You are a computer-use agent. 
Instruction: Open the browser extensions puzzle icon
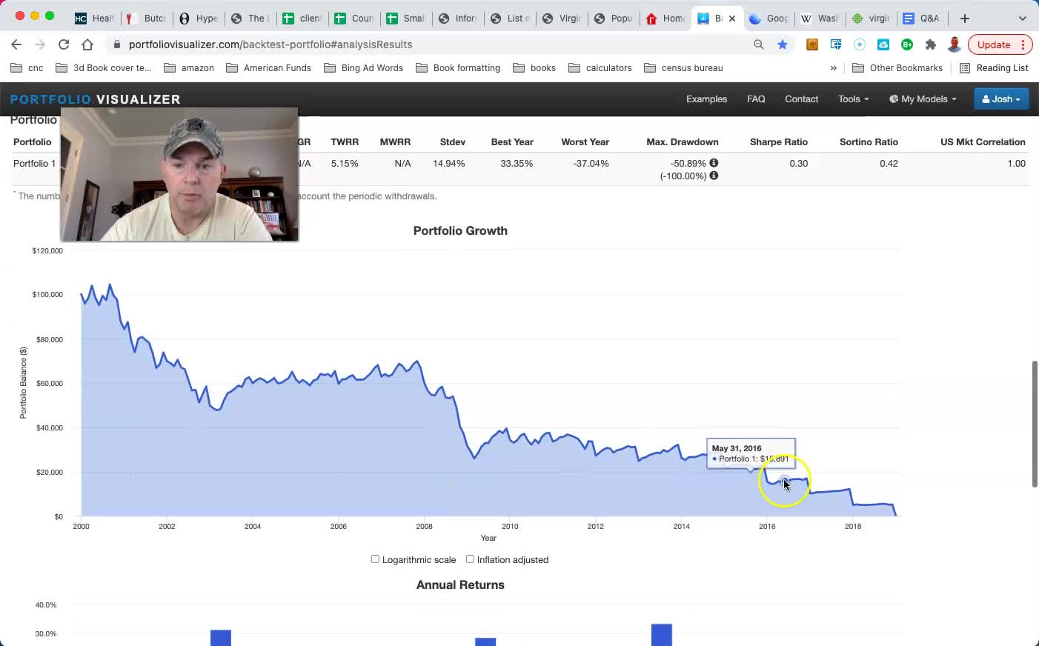931,44
